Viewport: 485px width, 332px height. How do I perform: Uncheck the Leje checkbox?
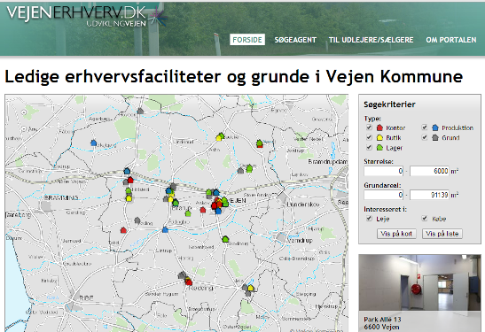tap(369, 219)
